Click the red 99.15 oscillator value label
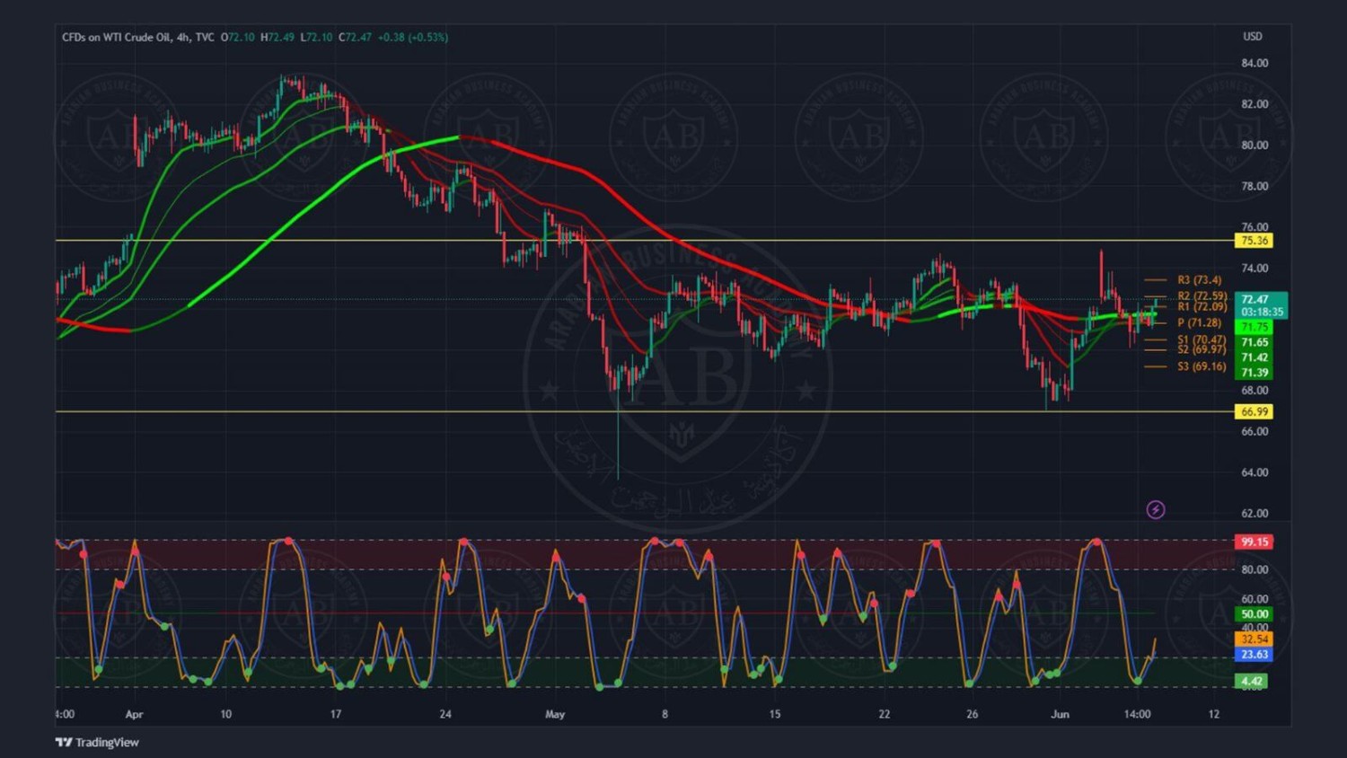The width and height of the screenshot is (1347, 758). pos(1255,542)
